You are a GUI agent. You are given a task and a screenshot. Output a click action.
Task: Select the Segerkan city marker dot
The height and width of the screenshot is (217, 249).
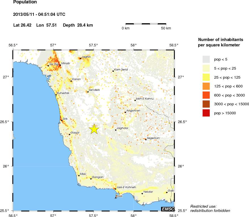pyautogui.click(x=146, y=139)
